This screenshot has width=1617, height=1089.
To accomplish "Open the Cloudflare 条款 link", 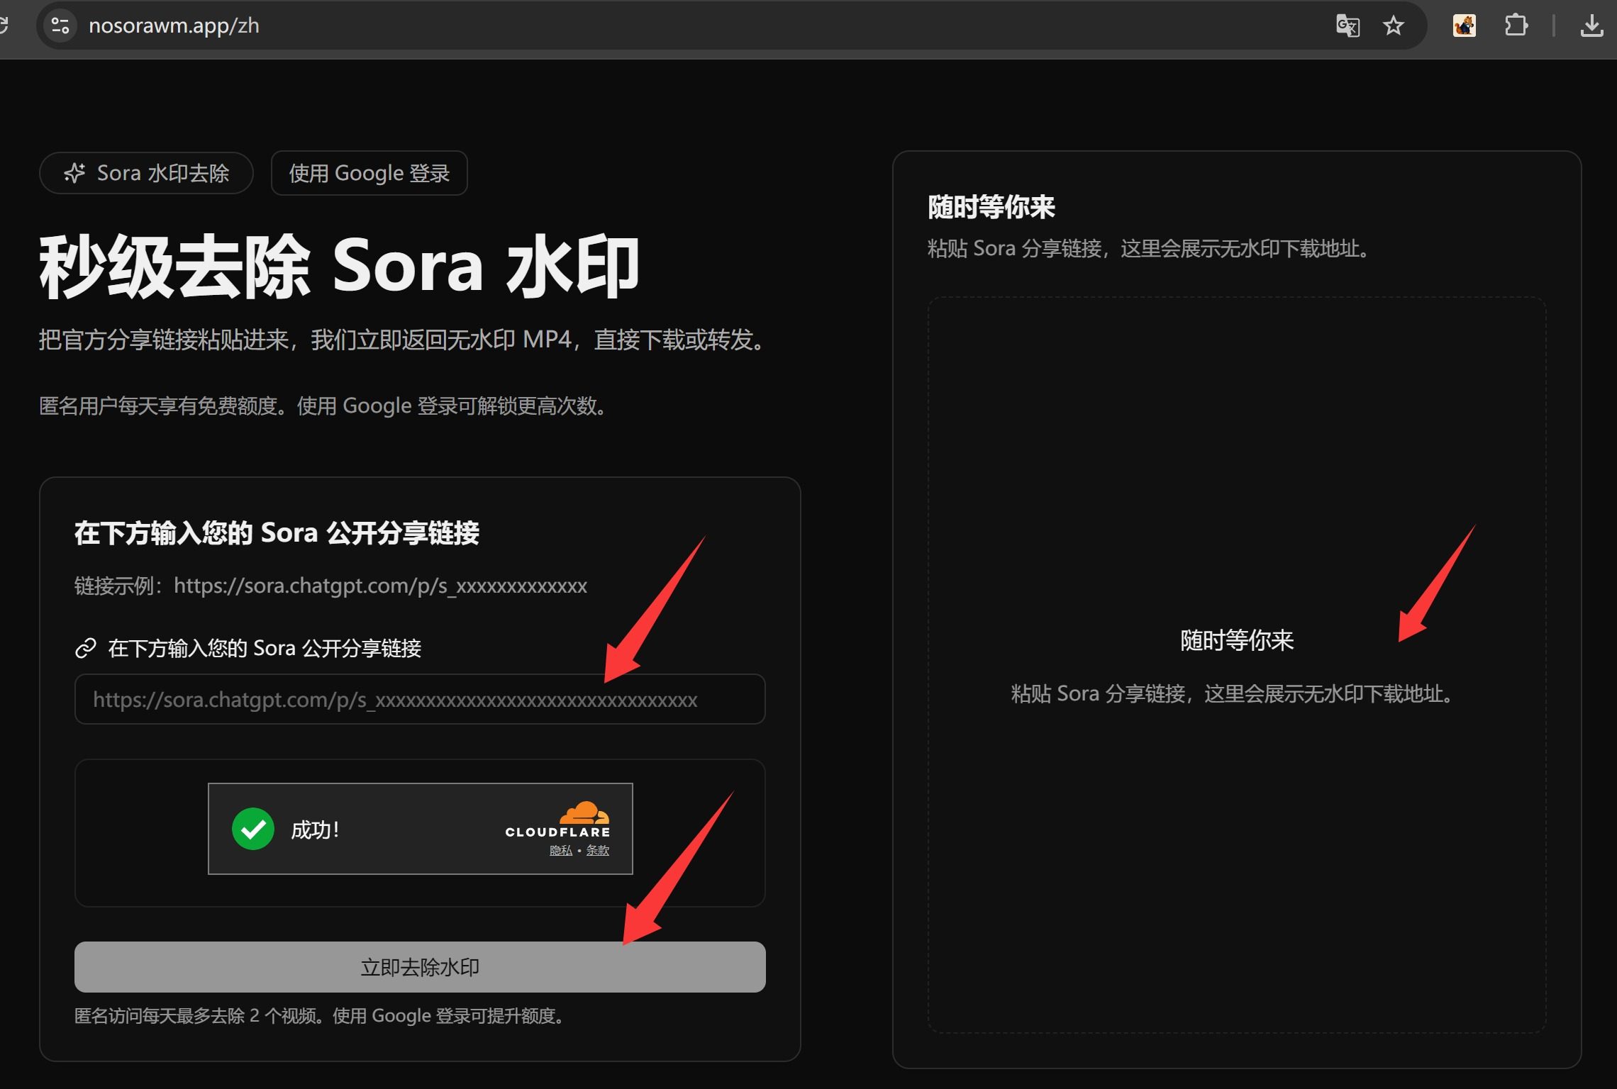I will [597, 850].
